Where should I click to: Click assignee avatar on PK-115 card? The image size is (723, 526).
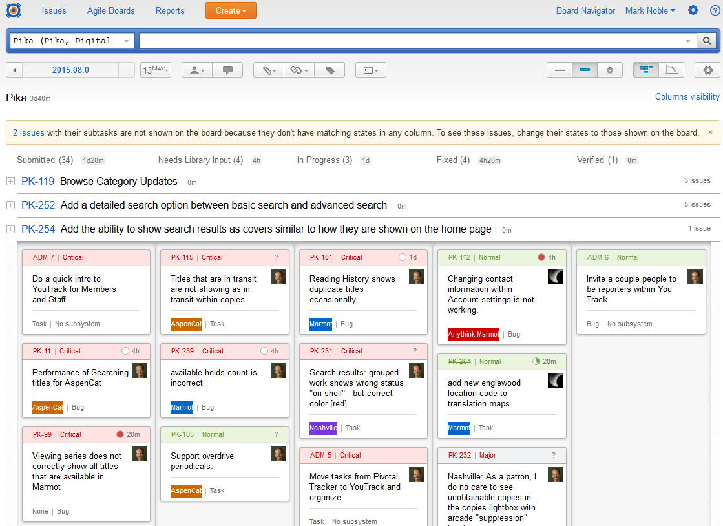click(278, 277)
